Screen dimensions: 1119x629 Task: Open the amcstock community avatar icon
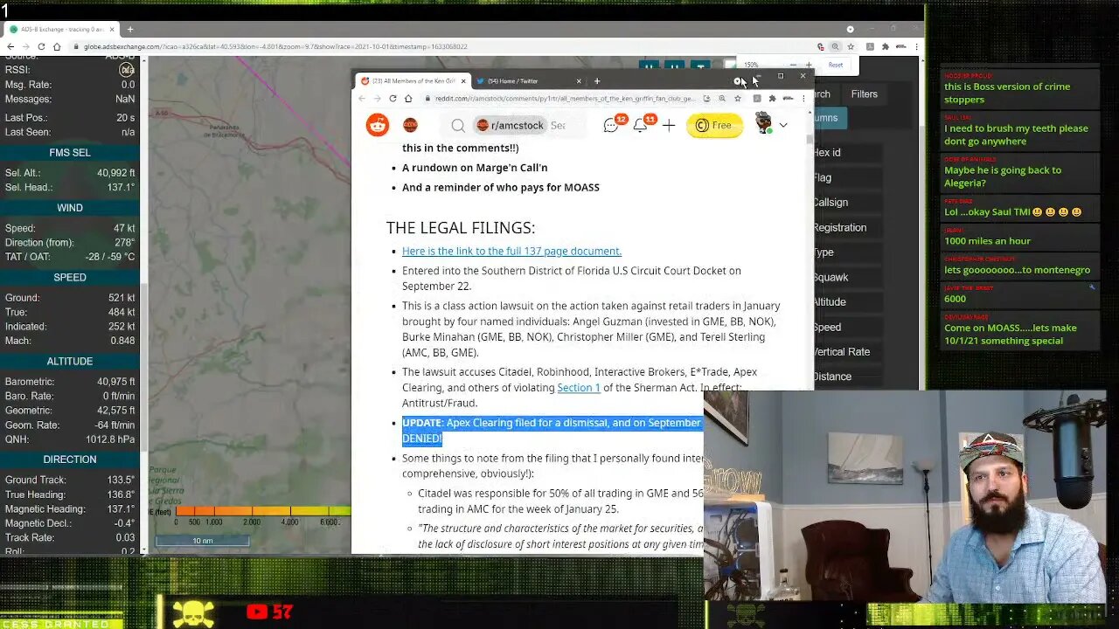tap(410, 125)
